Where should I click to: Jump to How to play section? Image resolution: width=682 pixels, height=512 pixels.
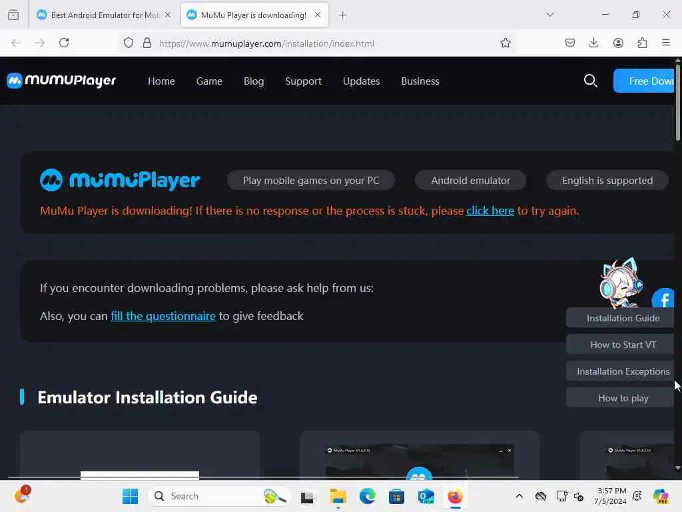621,398
